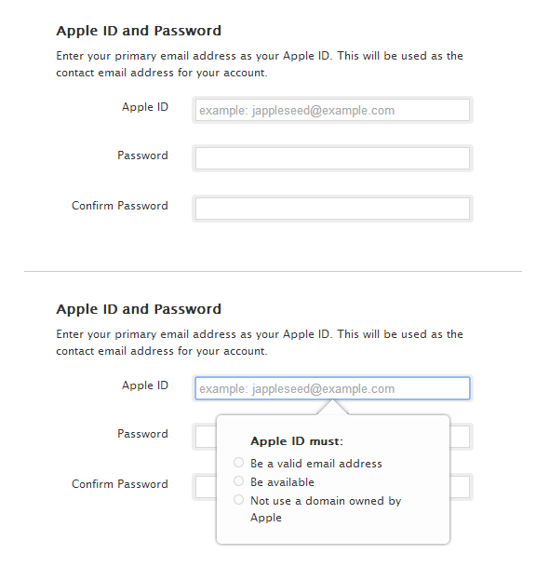Click the "Be available" requirement text
The height and width of the screenshot is (581, 549).
pyautogui.click(x=282, y=482)
